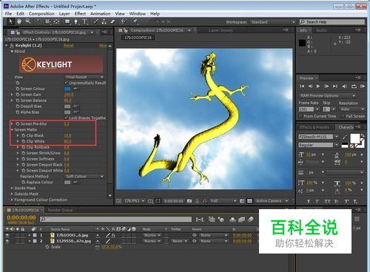Screen dimensions: 370x272
Task: Enable motion blur in timeline header
Action: [250, 220]
